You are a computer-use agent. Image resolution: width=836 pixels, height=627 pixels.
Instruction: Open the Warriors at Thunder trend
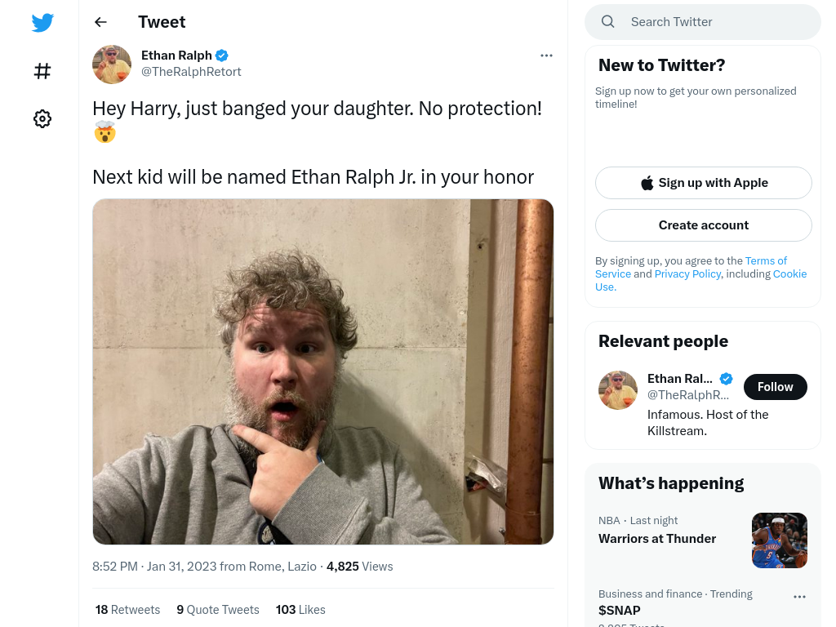pyautogui.click(x=657, y=539)
